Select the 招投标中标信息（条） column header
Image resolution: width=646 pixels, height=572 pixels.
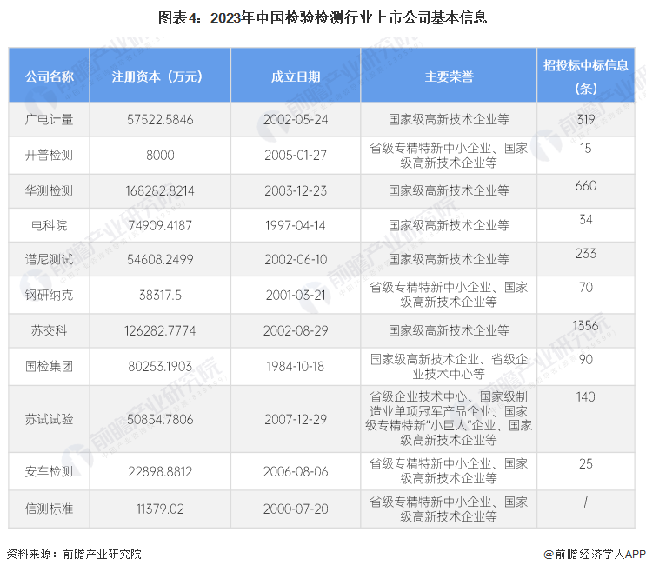[585, 76]
